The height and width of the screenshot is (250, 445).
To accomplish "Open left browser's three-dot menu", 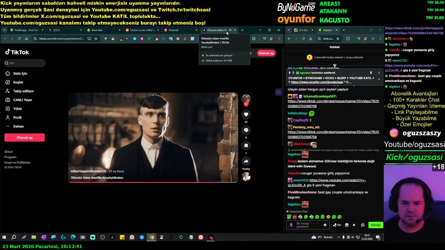I will click(x=279, y=39).
